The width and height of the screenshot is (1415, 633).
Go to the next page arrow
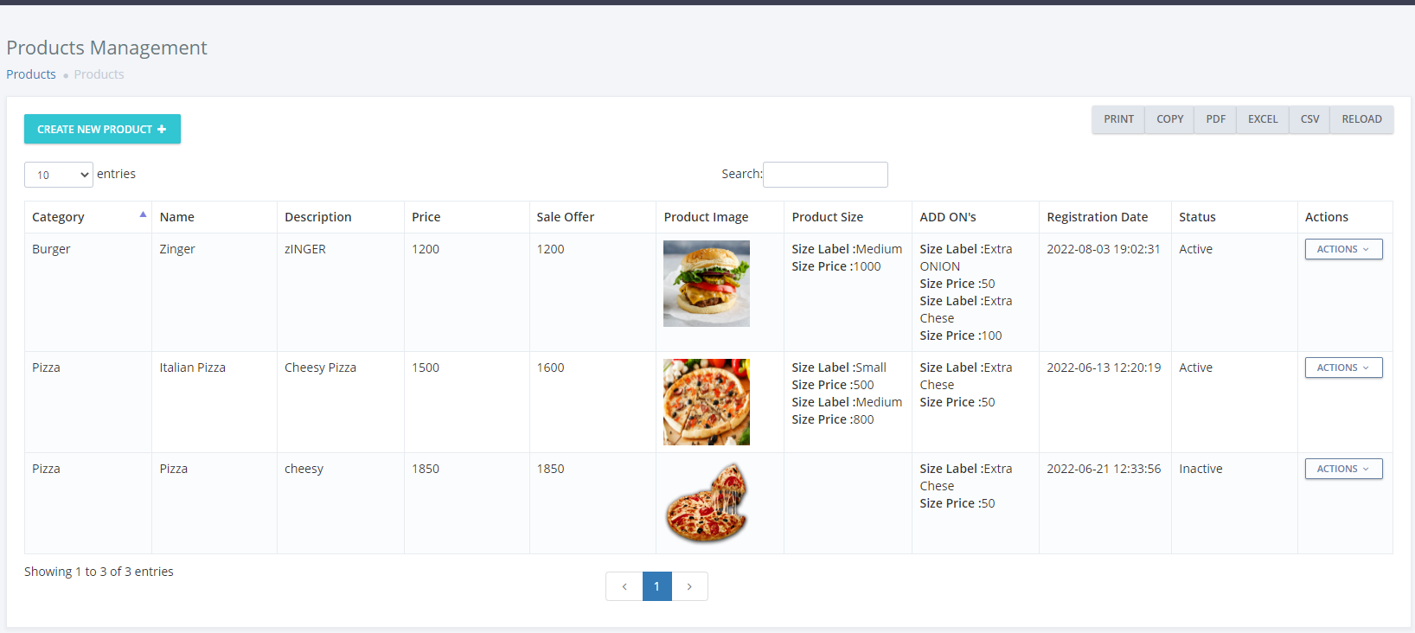(689, 586)
